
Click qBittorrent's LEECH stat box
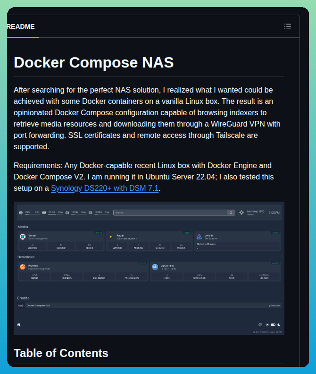[x=167, y=276]
